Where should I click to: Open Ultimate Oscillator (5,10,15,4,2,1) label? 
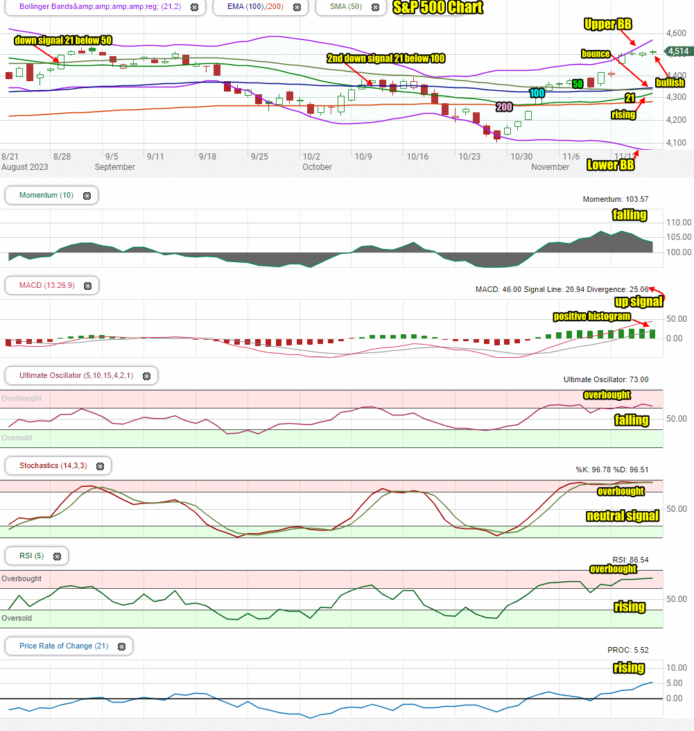(x=76, y=375)
